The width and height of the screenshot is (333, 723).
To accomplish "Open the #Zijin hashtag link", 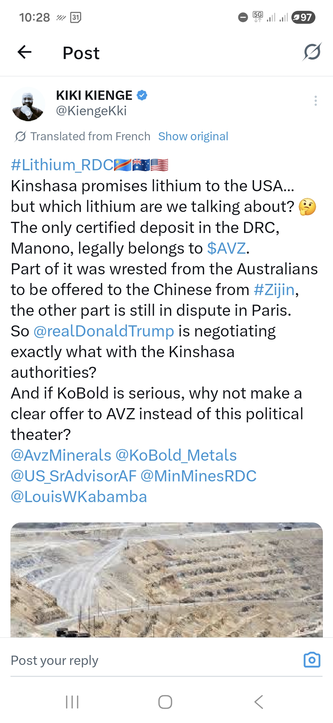I will point(274,290).
